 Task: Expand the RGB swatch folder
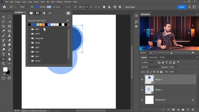coord(30,29)
